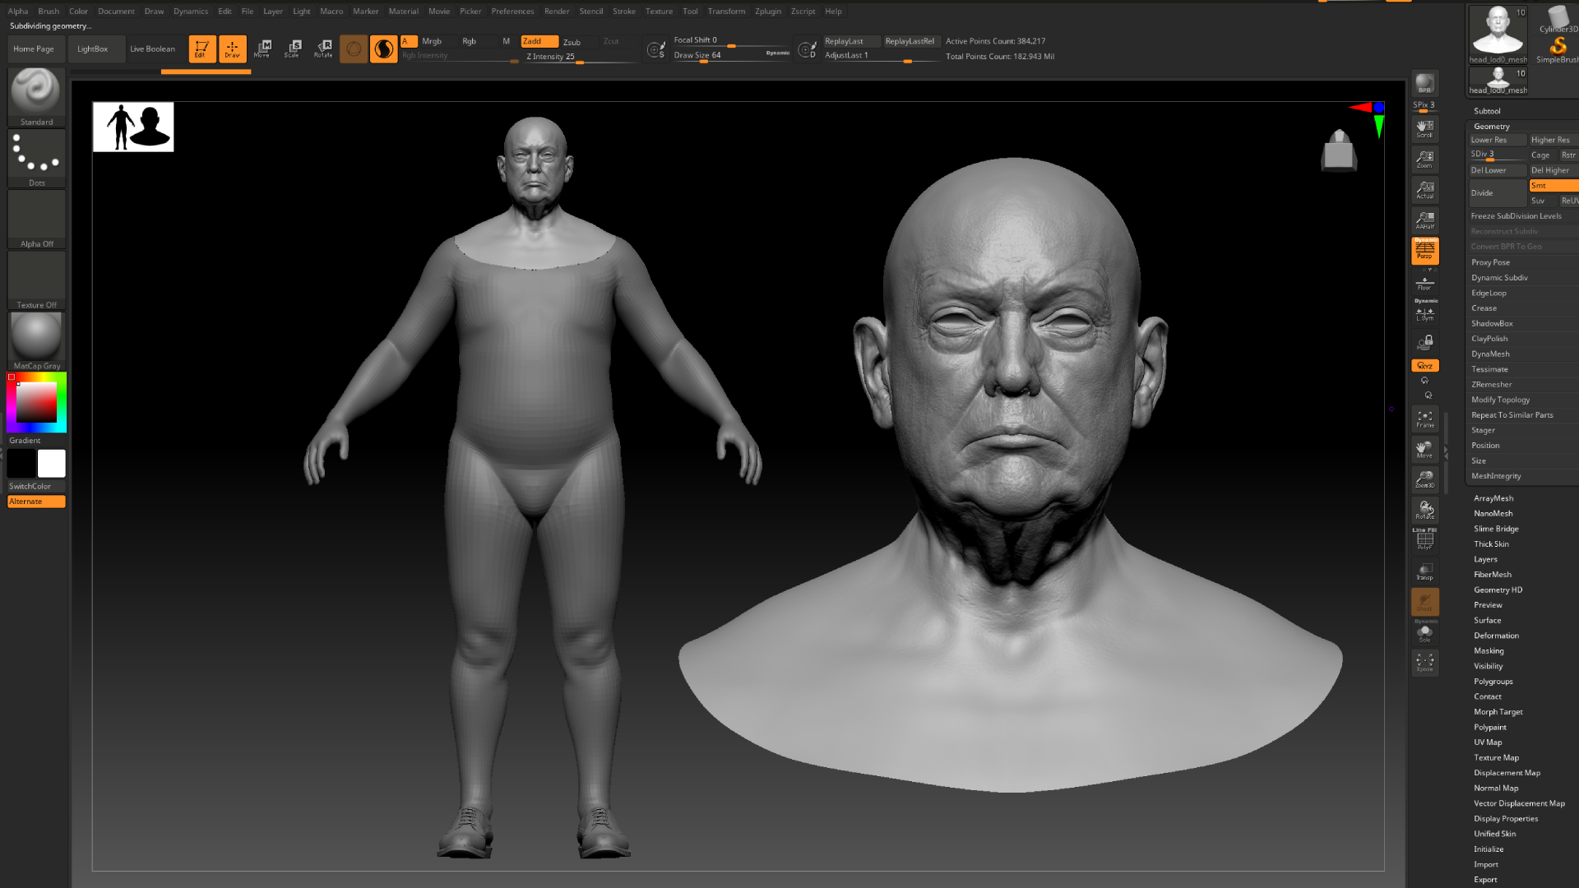Toggle Persp perspective mode
1579x888 pixels.
pos(1424,251)
